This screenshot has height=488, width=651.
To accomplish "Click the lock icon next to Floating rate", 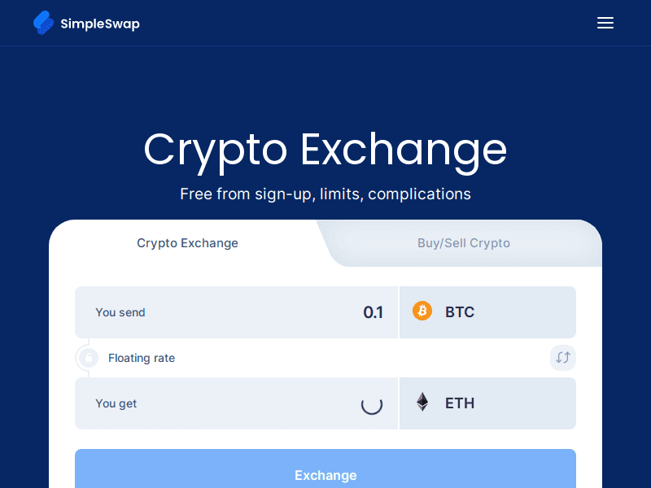I will coord(88,358).
